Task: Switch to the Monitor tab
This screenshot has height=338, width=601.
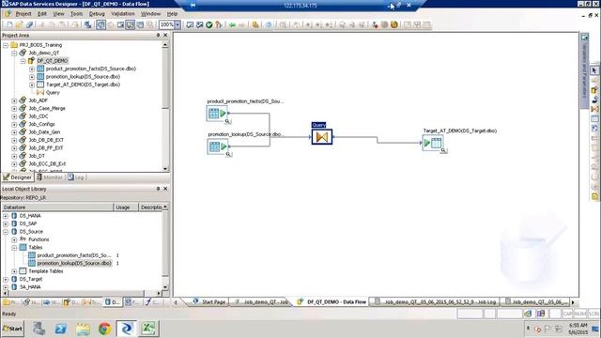Action: pos(50,177)
